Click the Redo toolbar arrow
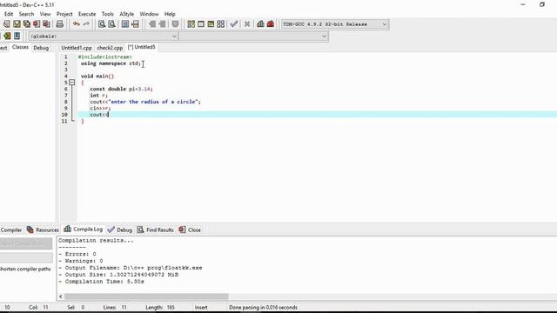Image resolution: width=557 pixels, height=313 pixels. (86, 24)
